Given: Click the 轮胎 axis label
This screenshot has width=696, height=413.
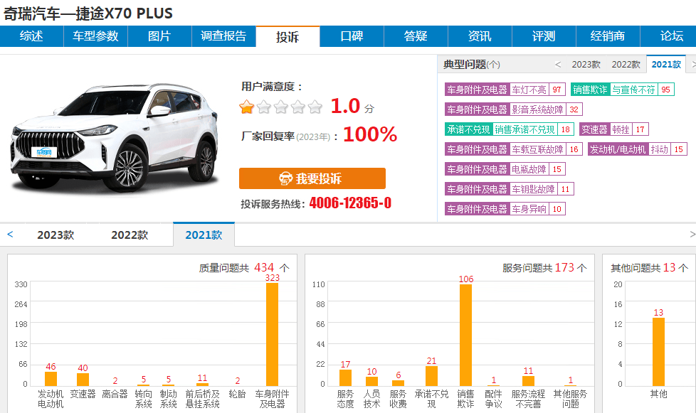Looking at the screenshot, I should coord(237,394).
